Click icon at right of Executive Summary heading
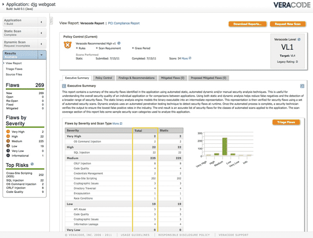313x238 pixels. click(x=302, y=86)
